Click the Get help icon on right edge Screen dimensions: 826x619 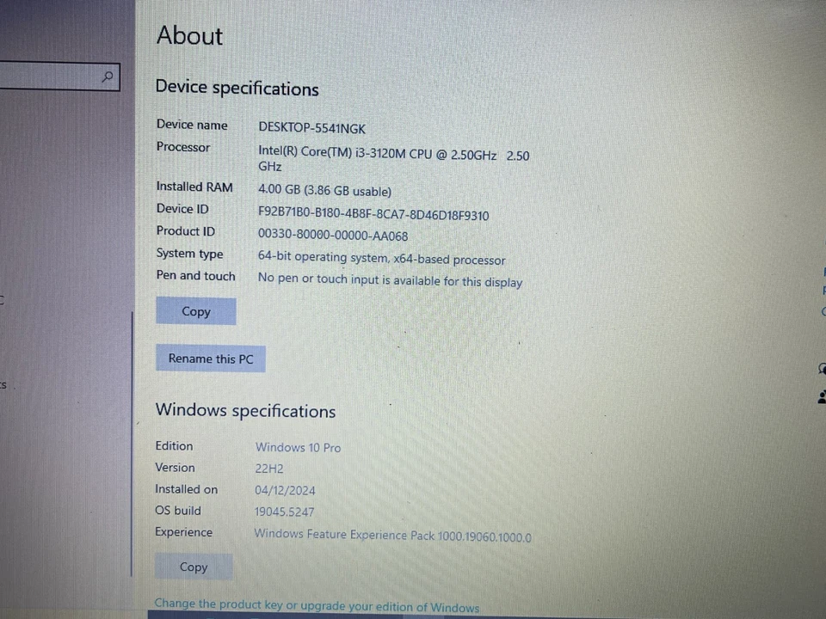(x=820, y=370)
